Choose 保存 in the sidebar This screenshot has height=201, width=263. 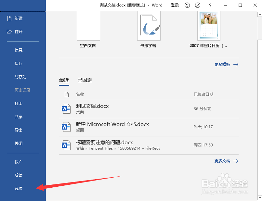(x=19, y=64)
